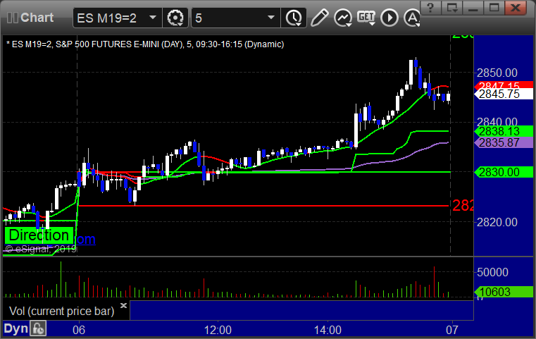Image resolution: width=536 pixels, height=339 pixels.
Task: Open the symbol settings gear icon
Action: 175,17
